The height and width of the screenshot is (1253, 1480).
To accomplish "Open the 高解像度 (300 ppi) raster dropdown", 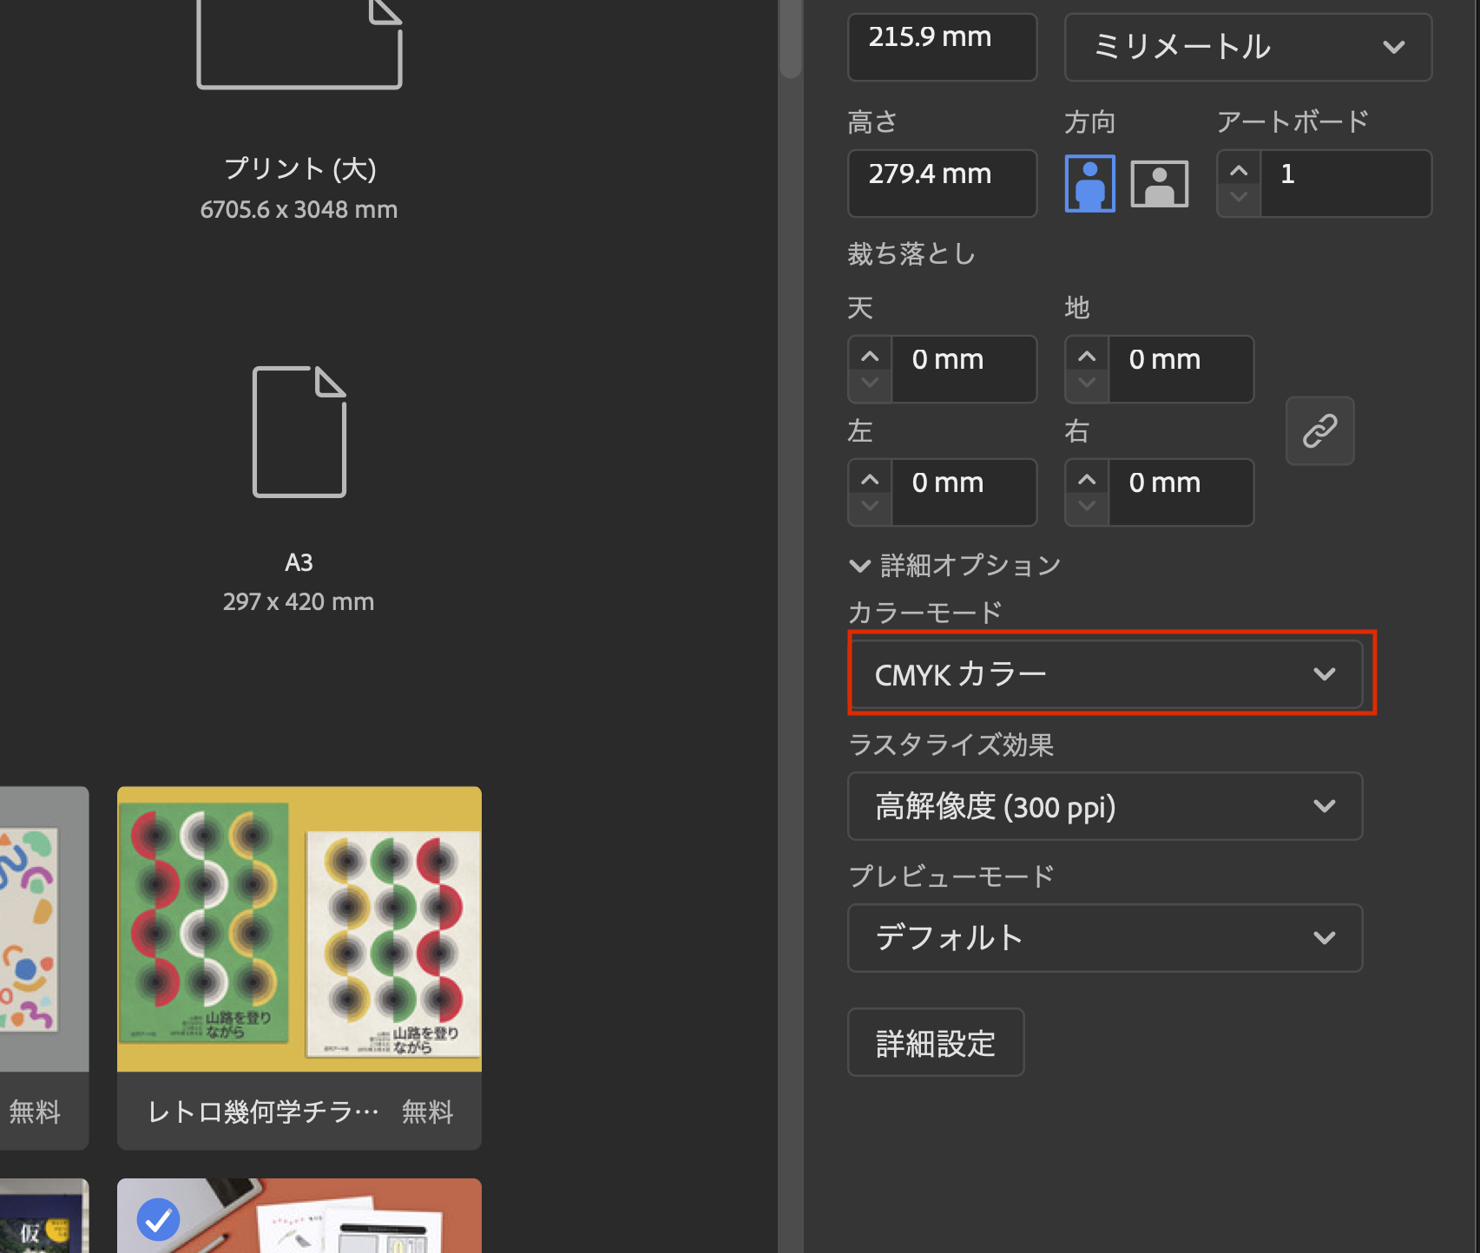I will (1105, 806).
